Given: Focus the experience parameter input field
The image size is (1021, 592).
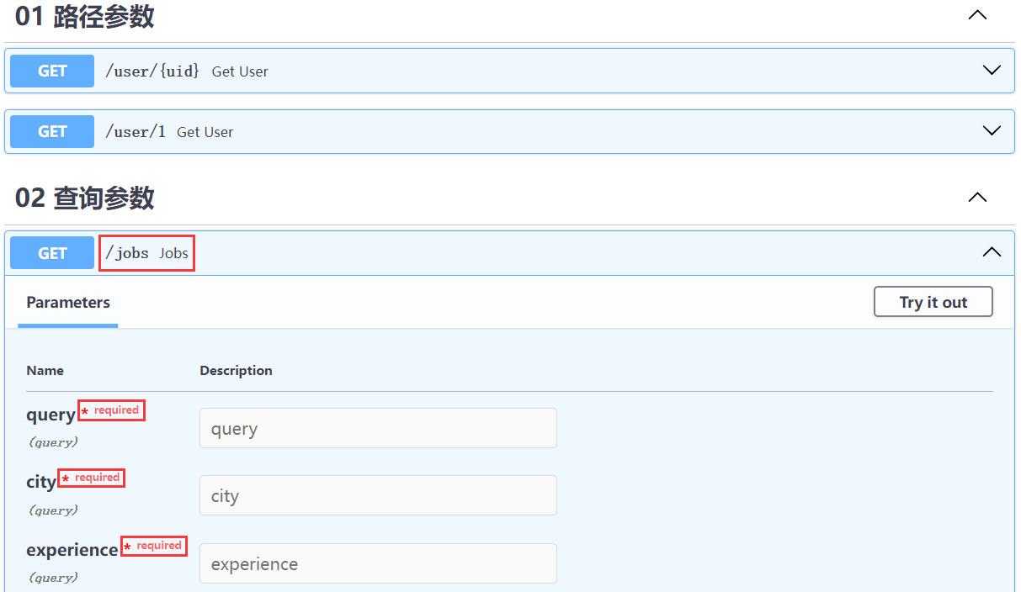Looking at the screenshot, I should (378, 563).
